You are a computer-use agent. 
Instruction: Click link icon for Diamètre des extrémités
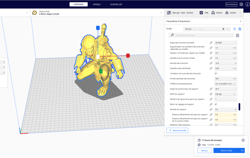pos(211,68)
